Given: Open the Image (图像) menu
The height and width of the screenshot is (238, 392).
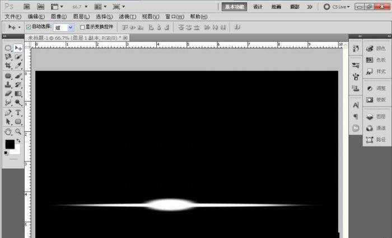Looking at the screenshot, I should click(59, 17).
